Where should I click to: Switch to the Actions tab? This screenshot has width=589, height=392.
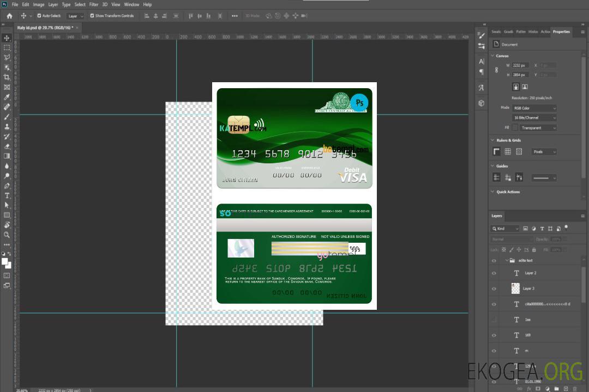click(545, 32)
